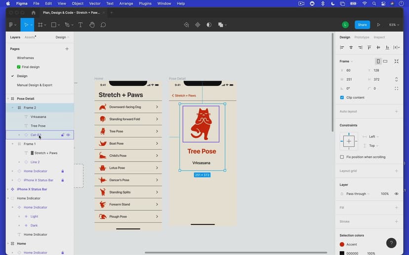The height and width of the screenshot is (255, 409).
Task: Click the Share button
Action: (362, 25)
